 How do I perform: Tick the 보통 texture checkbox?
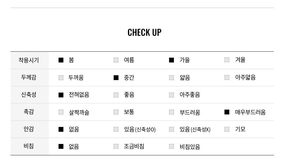(116, 112)
